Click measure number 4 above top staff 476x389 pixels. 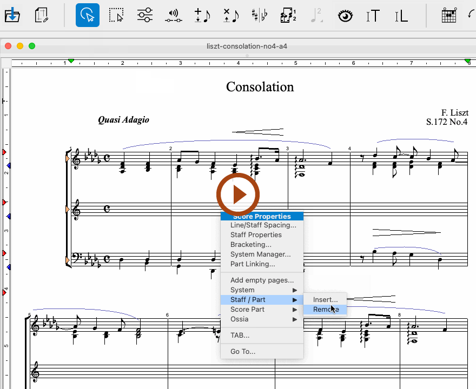point(349,149)
